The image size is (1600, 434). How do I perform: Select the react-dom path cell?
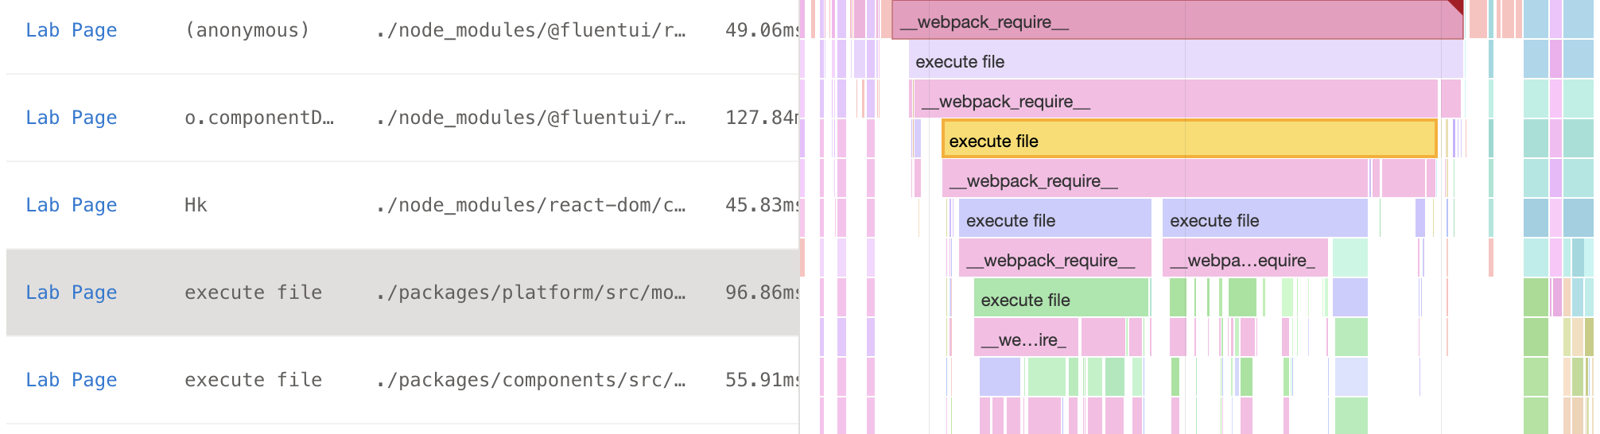(x=530, y=205)
